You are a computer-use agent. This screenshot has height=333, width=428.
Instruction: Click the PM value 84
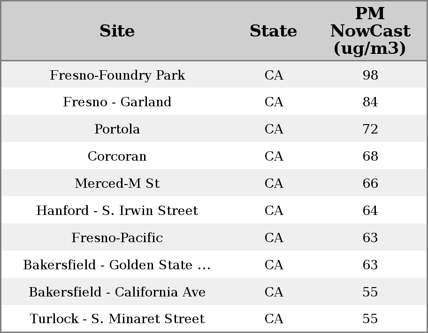[370, 102]
